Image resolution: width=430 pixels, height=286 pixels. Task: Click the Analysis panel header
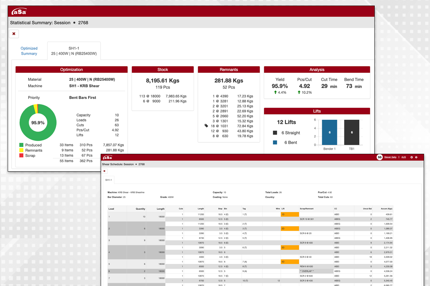coord(317,70)
